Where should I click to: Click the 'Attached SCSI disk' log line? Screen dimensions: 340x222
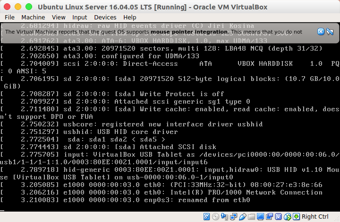point(108,147)
